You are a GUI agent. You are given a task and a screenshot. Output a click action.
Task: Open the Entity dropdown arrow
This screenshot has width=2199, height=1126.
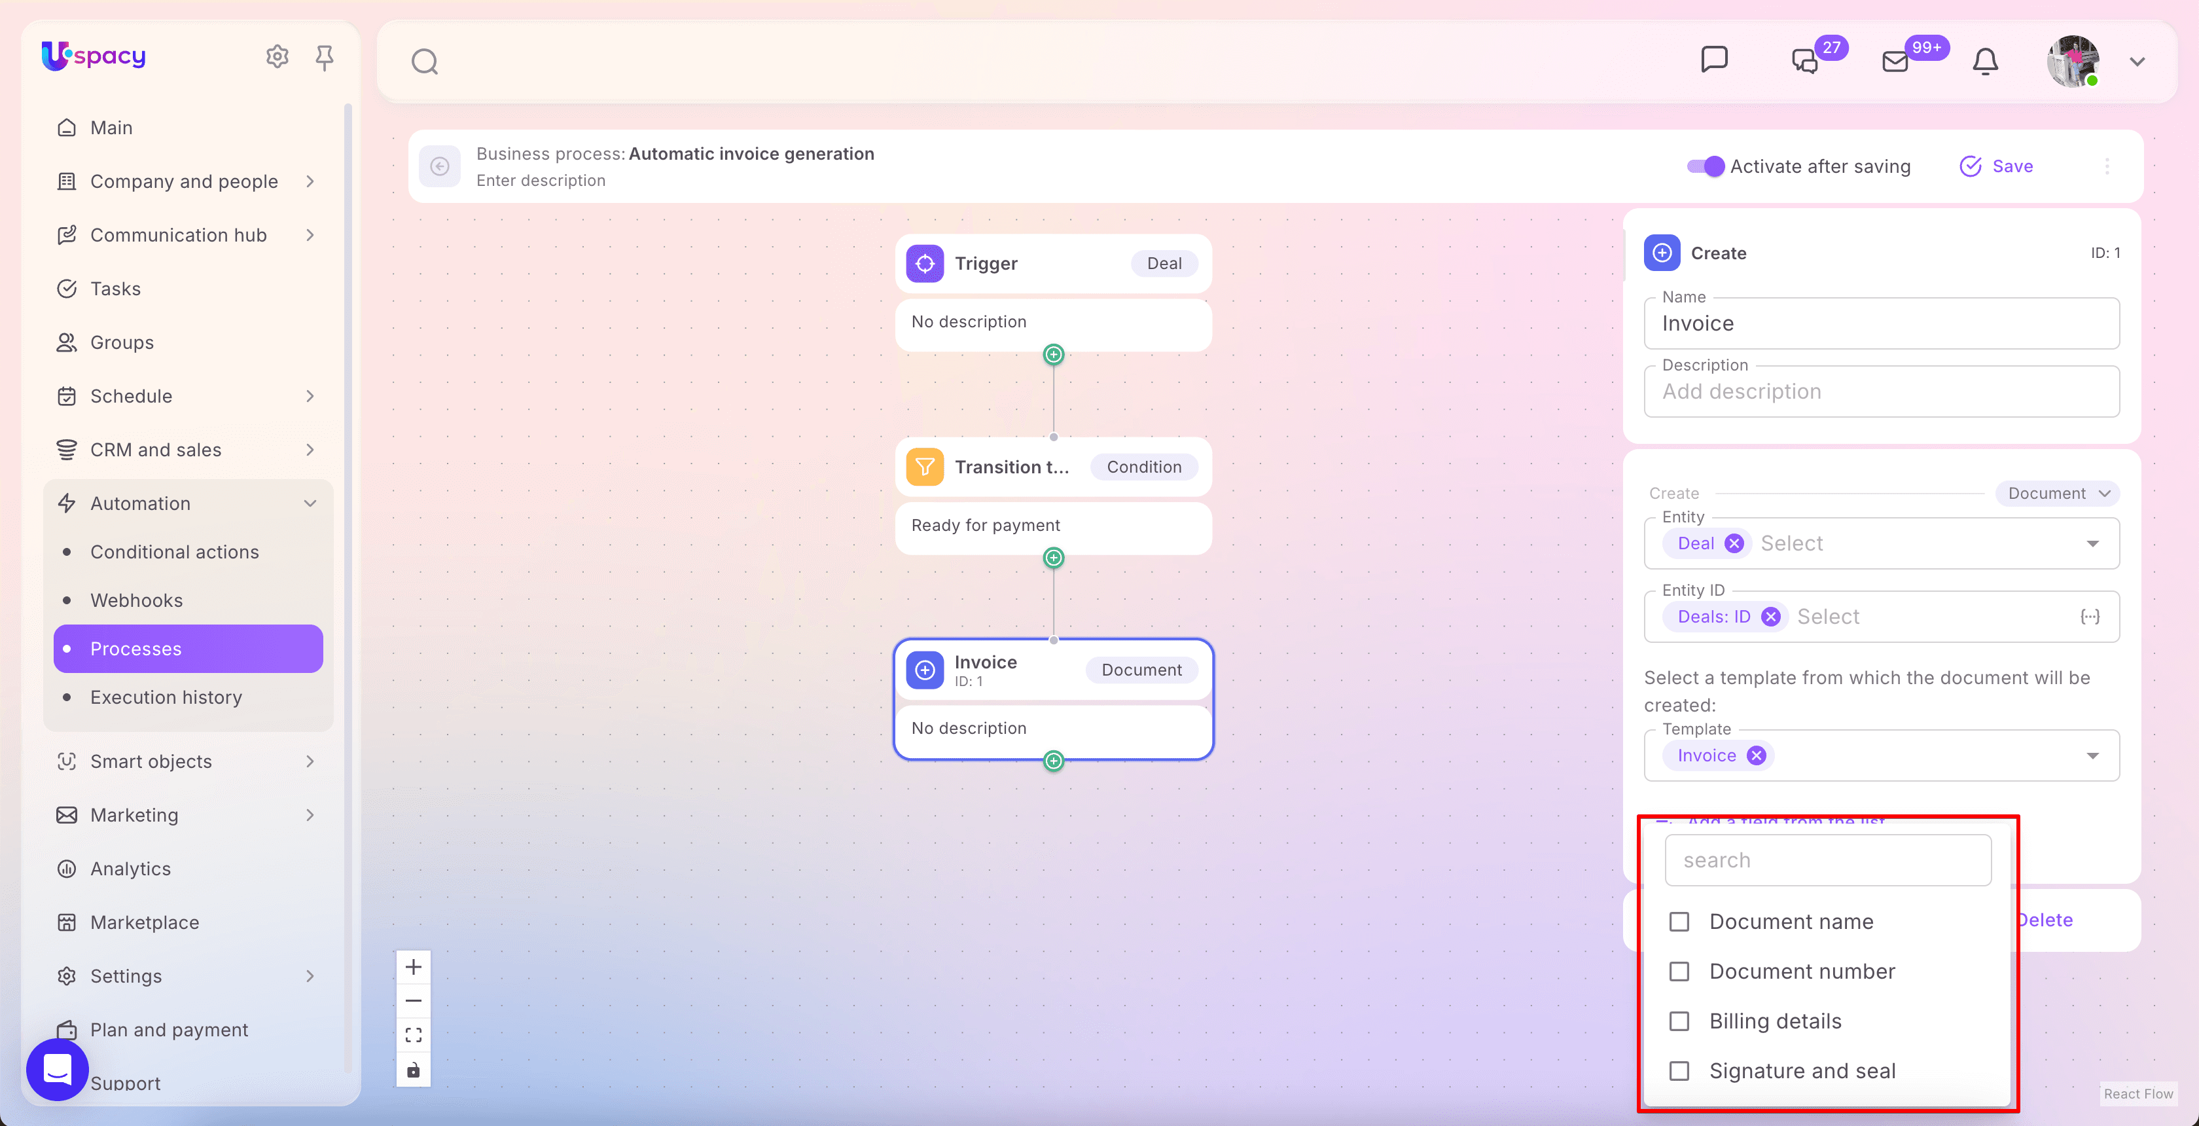[2092, 544]
